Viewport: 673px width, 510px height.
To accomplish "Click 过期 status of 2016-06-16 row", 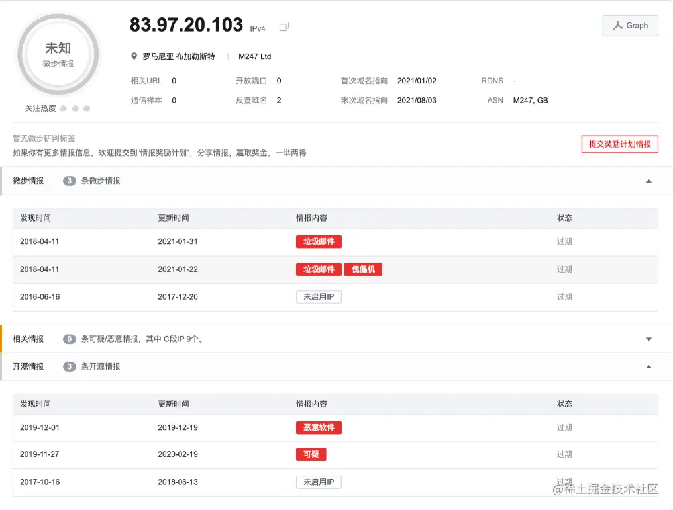I will click(564, 296).
